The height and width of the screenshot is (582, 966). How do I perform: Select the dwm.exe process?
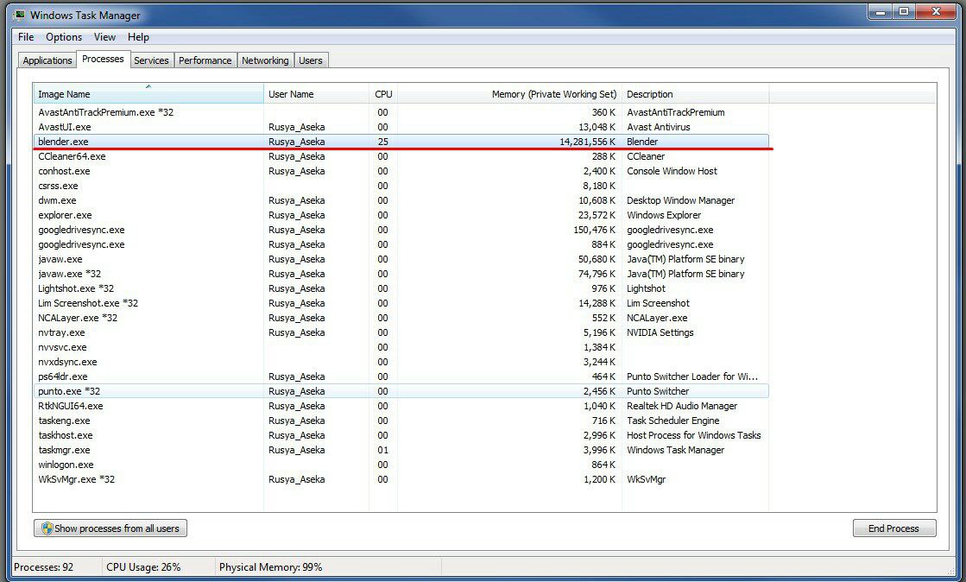pyautogui.click(x=401, y=200)
